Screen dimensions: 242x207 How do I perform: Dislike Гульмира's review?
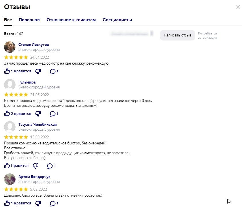point(38,114)
